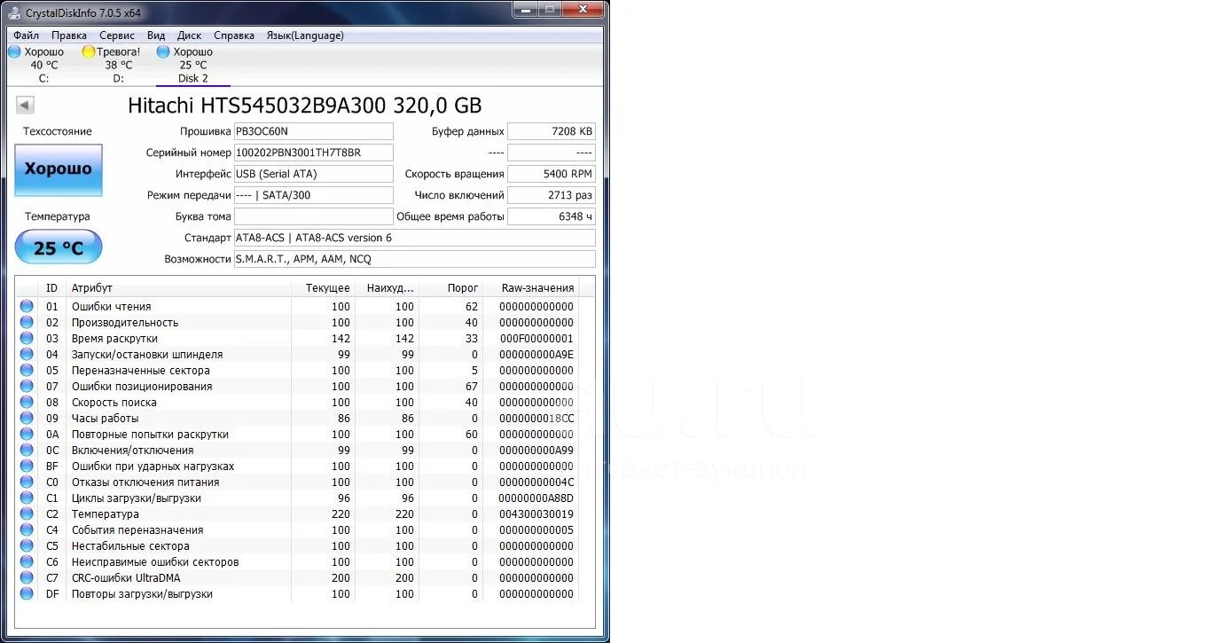This screenshot has height=643, width=1206.
Task: Open the Справка menu
Action: tap(234, 35)
